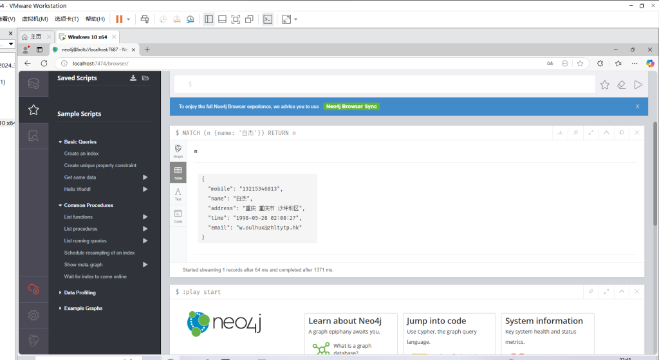Switch result view to Text

[178, 194]
